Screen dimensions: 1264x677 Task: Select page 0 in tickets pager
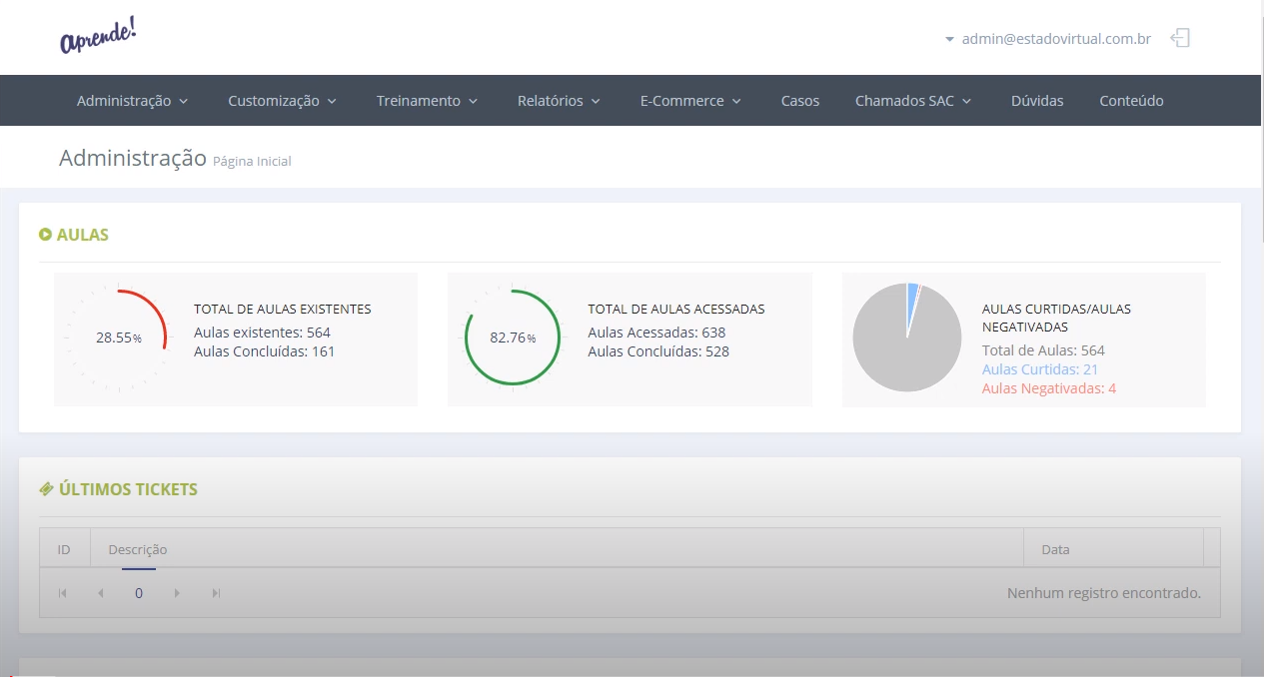139,593
